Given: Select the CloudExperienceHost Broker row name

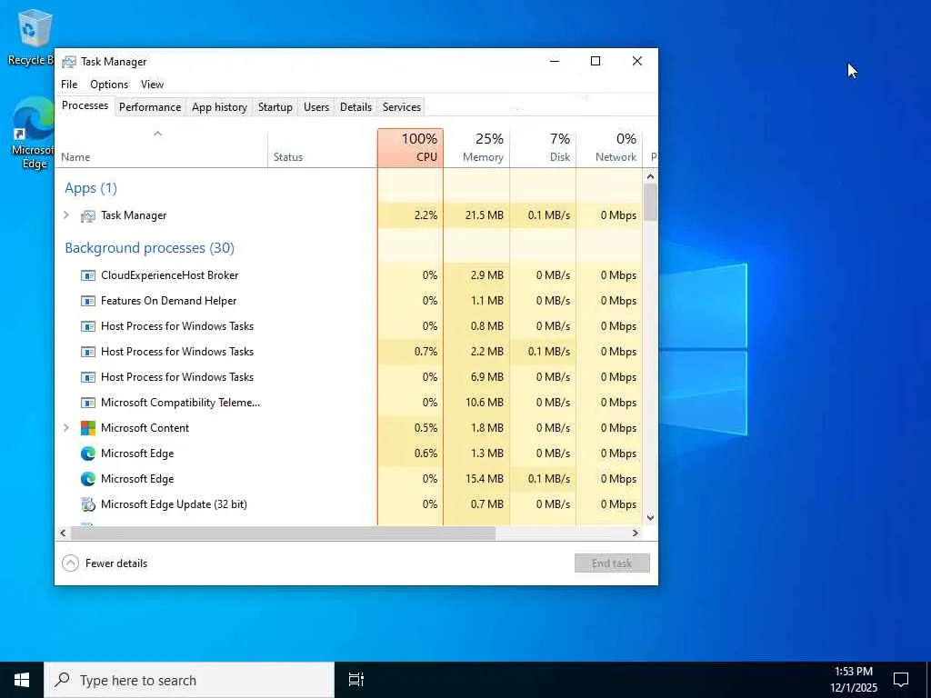Looking at the screenshot, I should point(170,275).
